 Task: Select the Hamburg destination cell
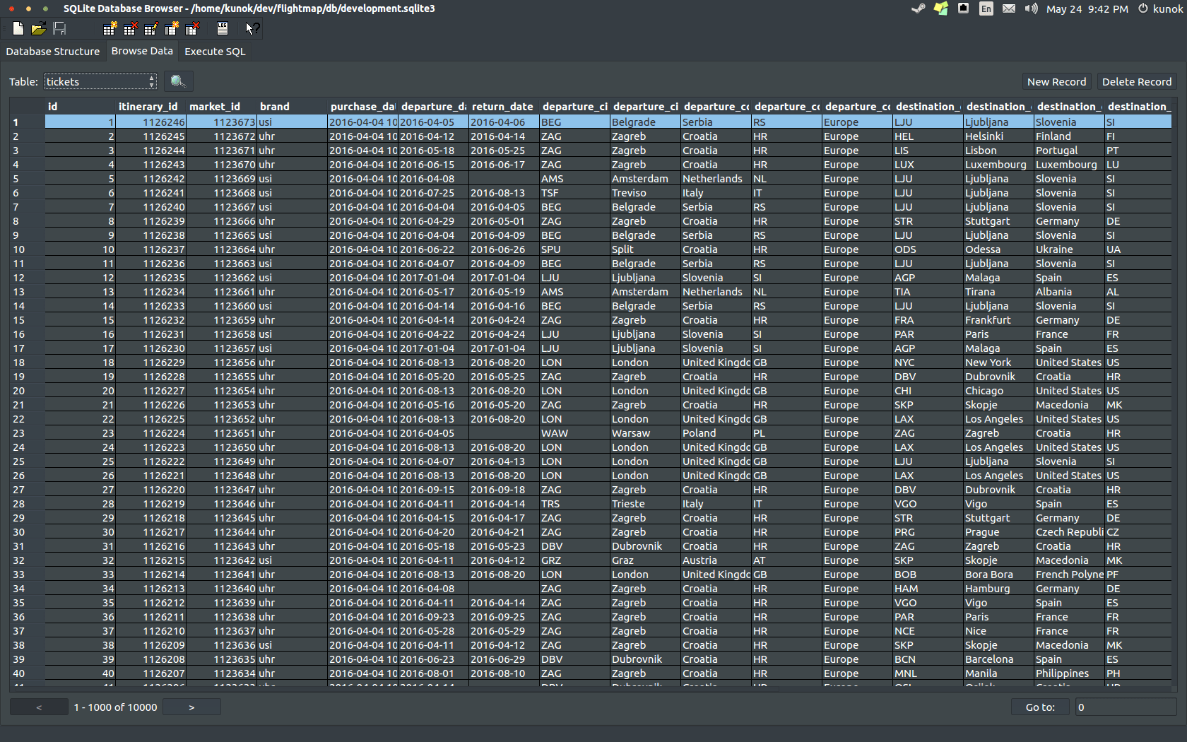coord(999,589)
